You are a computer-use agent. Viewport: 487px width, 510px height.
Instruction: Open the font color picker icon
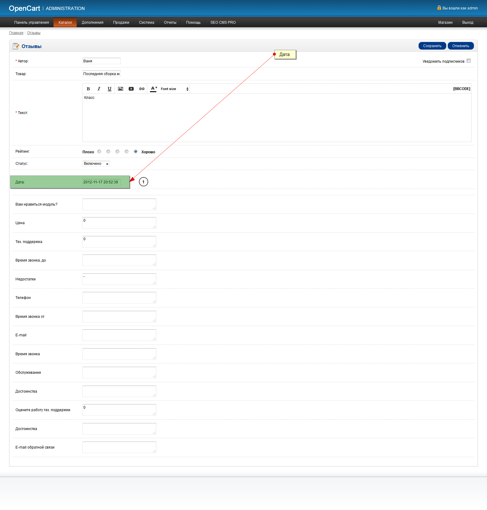click(154, 89)
